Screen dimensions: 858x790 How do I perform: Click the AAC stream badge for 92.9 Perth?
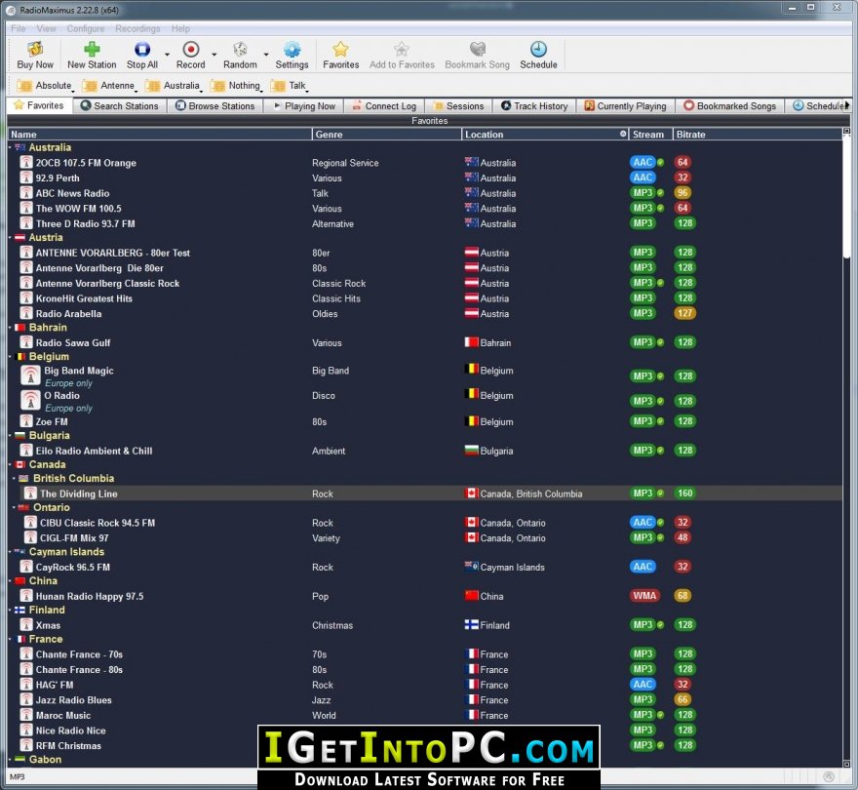[x=643, y=178]
